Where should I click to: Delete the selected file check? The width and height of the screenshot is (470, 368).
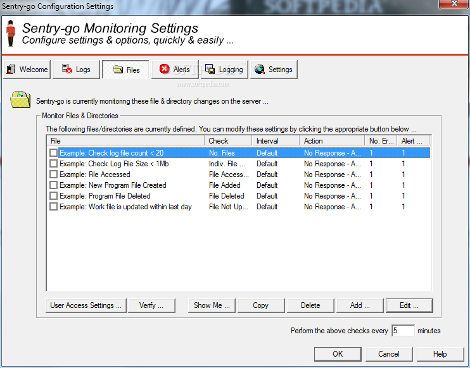pos(310,305)
